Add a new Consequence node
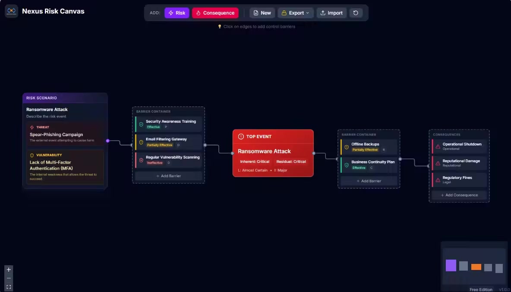This screenshot has width=511, height=292. pyautogui.click(x=215, y=13)
